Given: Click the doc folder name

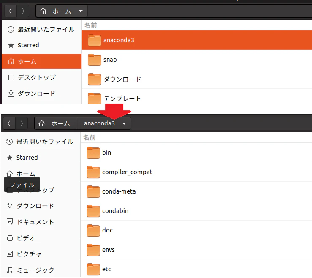Looking at the screenshot, I should (108, 230).
